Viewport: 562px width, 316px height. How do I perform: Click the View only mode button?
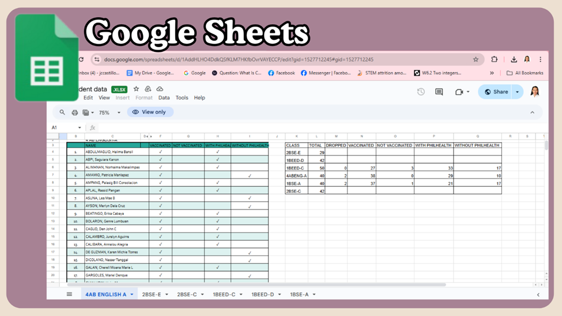(x=150, y=112)
